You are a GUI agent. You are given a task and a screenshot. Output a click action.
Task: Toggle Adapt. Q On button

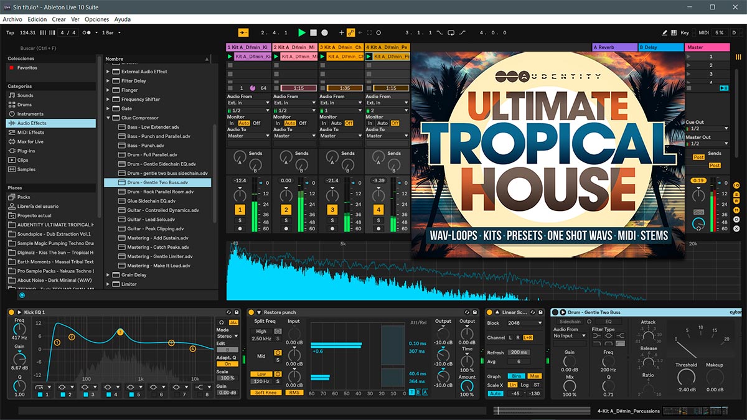coord(227,364)
